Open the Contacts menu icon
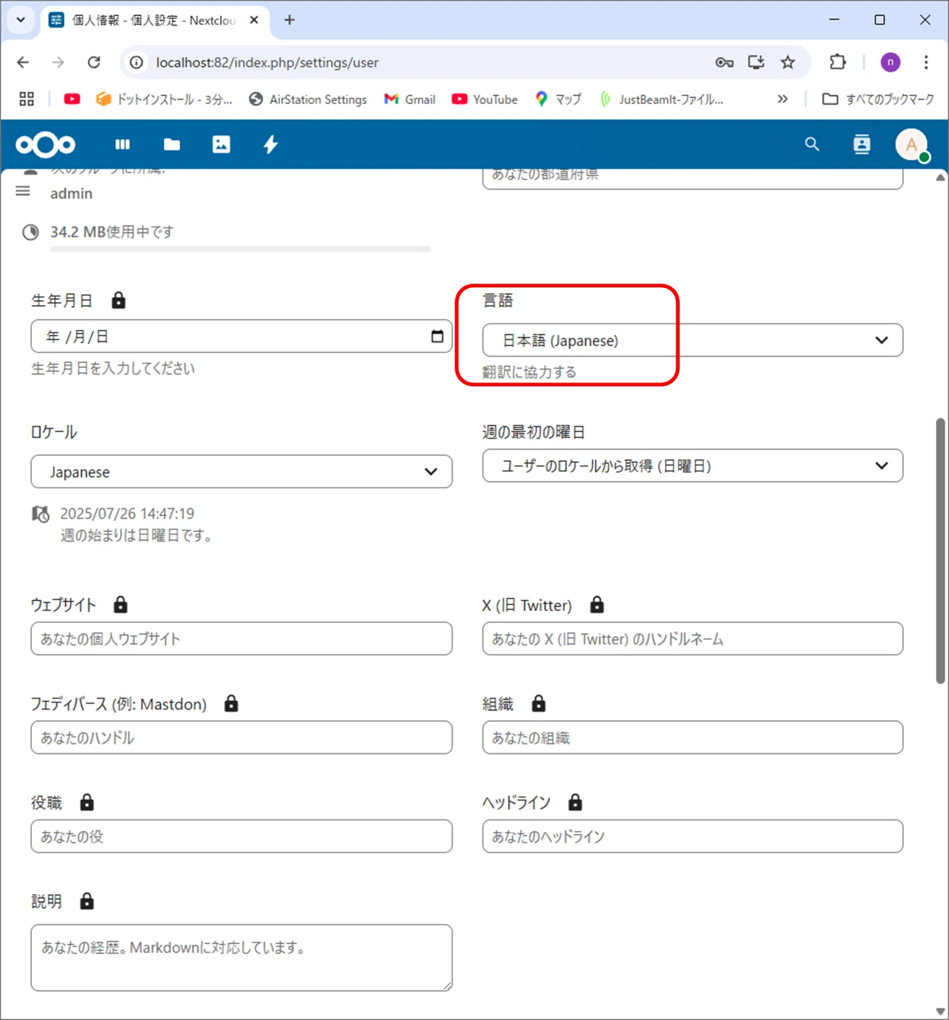The image size is (949, 1020). pyautogui.click(x=862, y=145)
